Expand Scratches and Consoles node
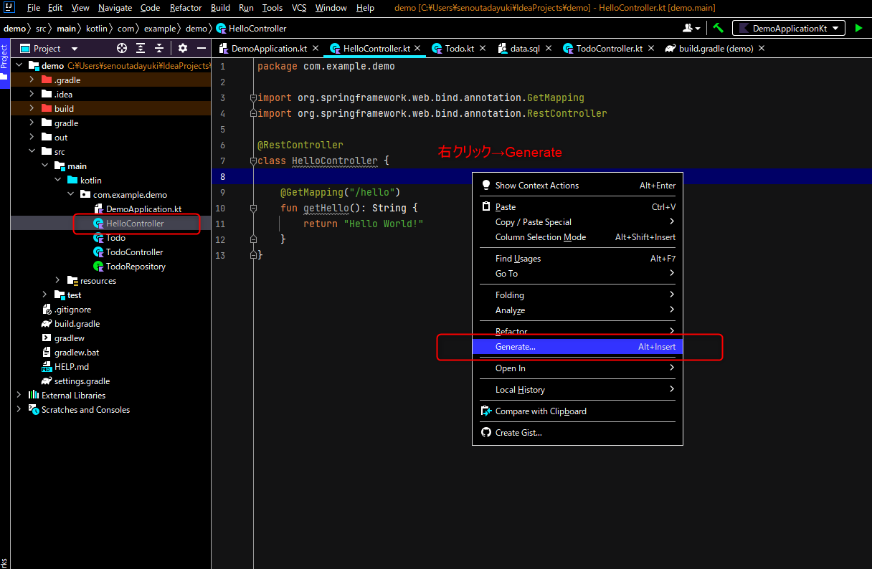 (x=19, y=410)
